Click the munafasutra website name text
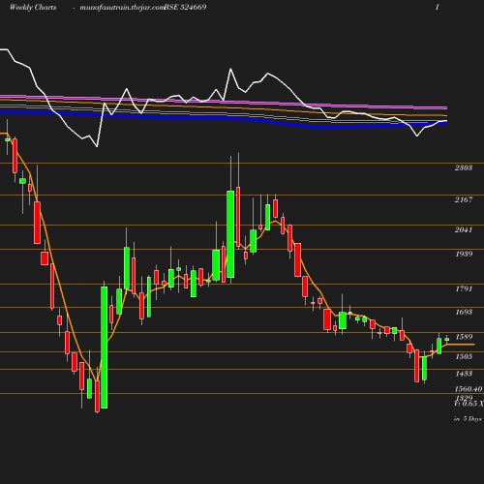 coord(122,8)
